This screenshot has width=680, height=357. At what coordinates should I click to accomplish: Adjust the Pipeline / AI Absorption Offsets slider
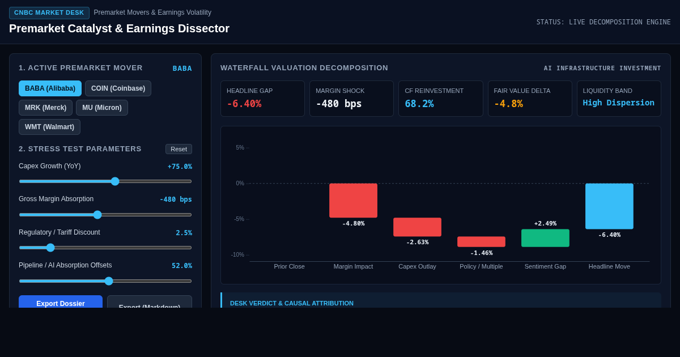[x=105, y=281]
